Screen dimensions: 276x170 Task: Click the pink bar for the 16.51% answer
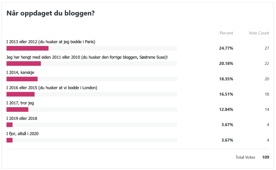click(x=20, y=94)
